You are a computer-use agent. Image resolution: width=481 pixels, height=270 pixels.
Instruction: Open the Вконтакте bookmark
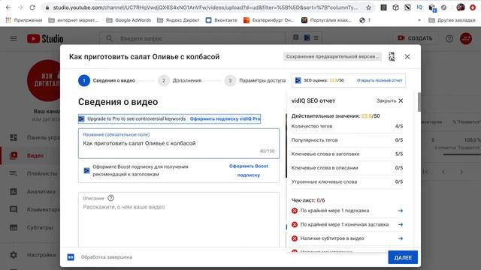click(x=222, y=20)
